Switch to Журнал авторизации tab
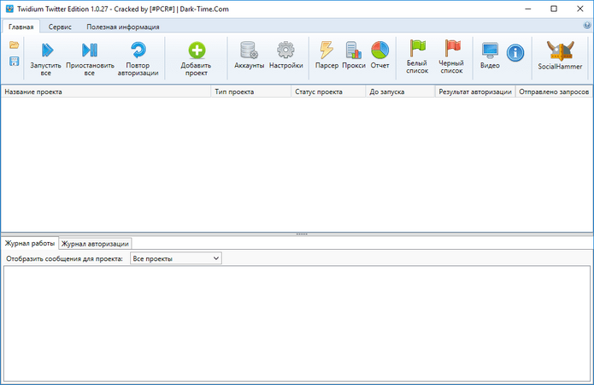The width and height of the screenshot is (594, 385). pyautogui.click(x=95, y=244)
